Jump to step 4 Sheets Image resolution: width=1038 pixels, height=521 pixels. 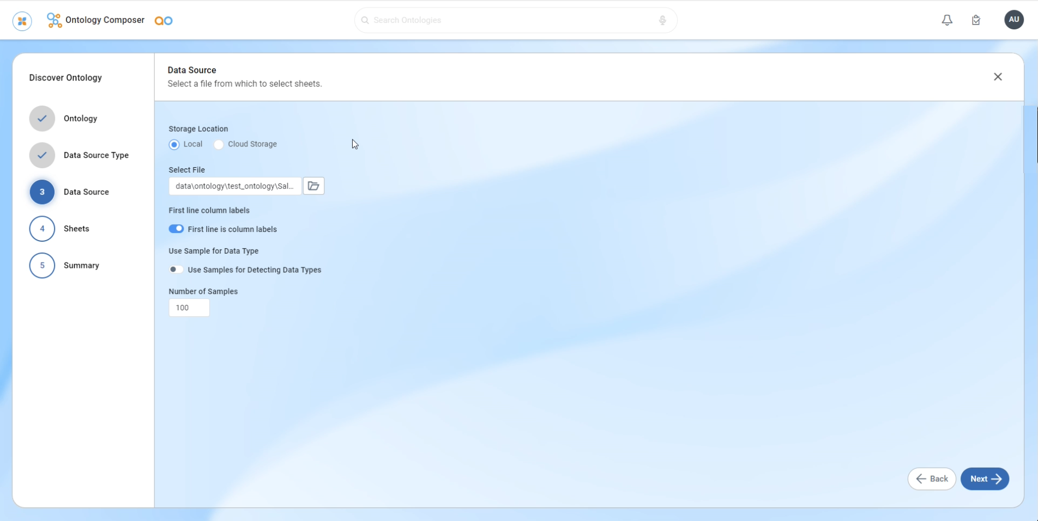click(x=42, y=229)
